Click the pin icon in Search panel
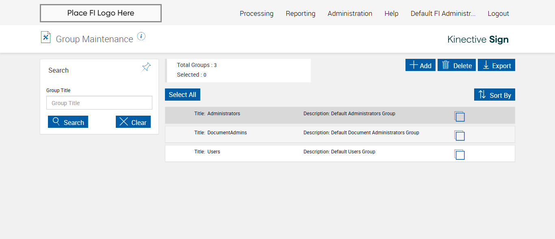Image resolution: width=555 pixels, height=239 pixels. click(146, 67)
